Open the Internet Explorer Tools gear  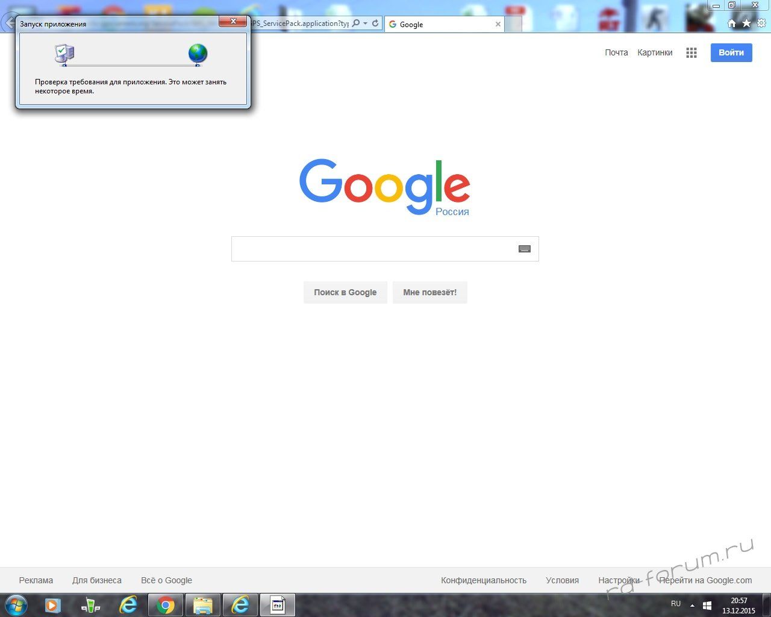pyautogui.click(x=762, y=23)
